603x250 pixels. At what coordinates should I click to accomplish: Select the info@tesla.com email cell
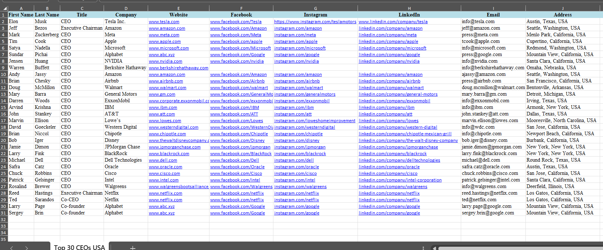(493, 21)
